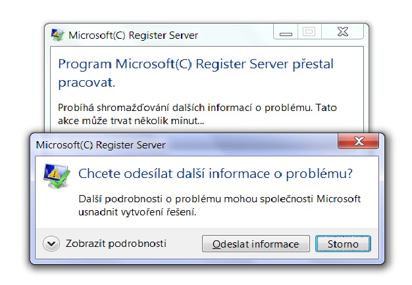Viewport: 412px width, 285px height.
Task: Click the greyed-out maximize button of the back window
Action: (x=309, y=32)
